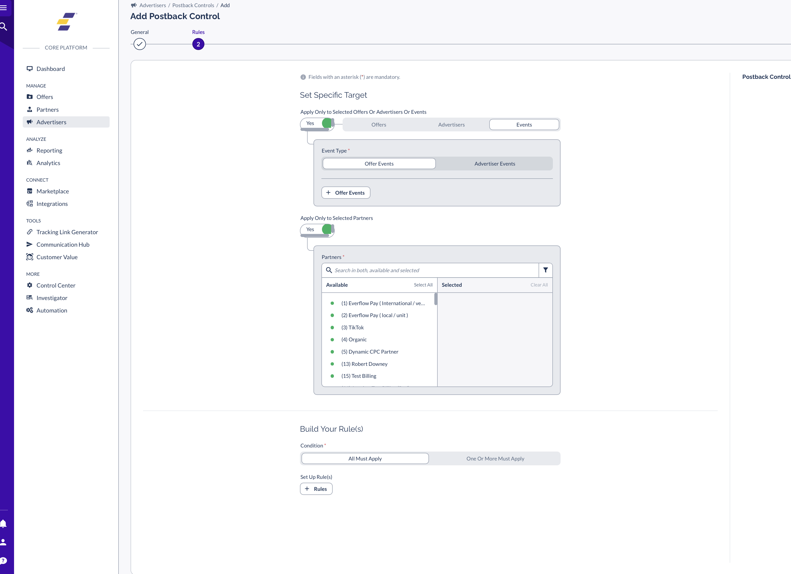Click the Integrations icon
791x574 pixels.
click(x=30, y=203)
